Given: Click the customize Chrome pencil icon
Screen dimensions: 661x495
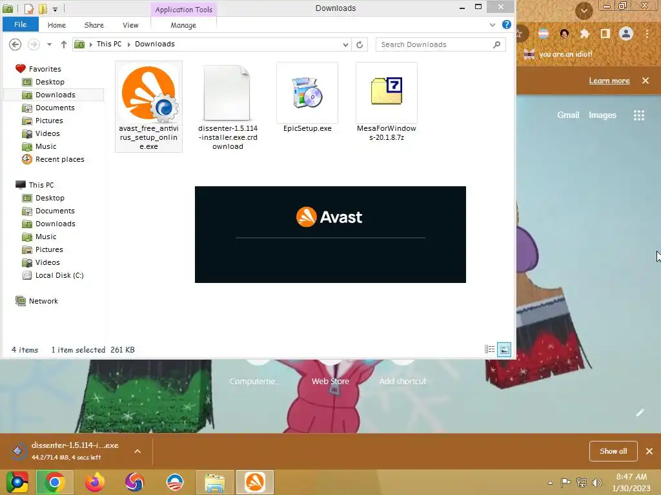Looking at the screenshot, I should [x=640, y=413].
